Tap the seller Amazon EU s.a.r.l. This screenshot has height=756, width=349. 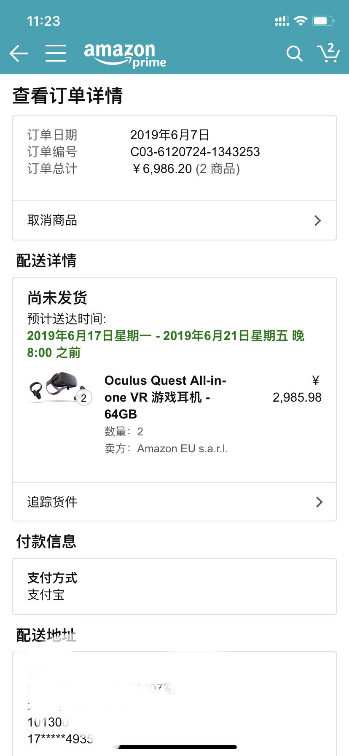182,448
